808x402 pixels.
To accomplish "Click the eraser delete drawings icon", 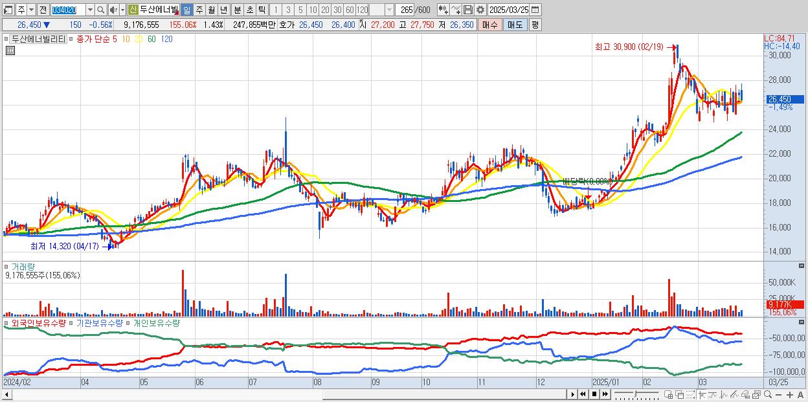I will coord(745,394).
